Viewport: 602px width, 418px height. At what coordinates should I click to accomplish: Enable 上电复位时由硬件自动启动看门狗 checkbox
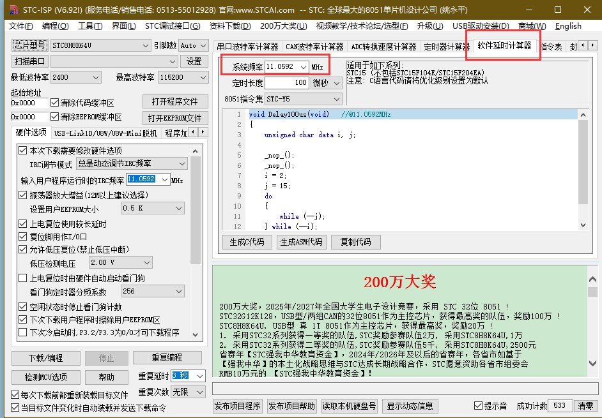pos(22,278)
